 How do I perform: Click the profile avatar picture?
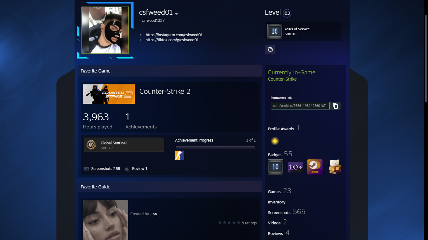105,30
